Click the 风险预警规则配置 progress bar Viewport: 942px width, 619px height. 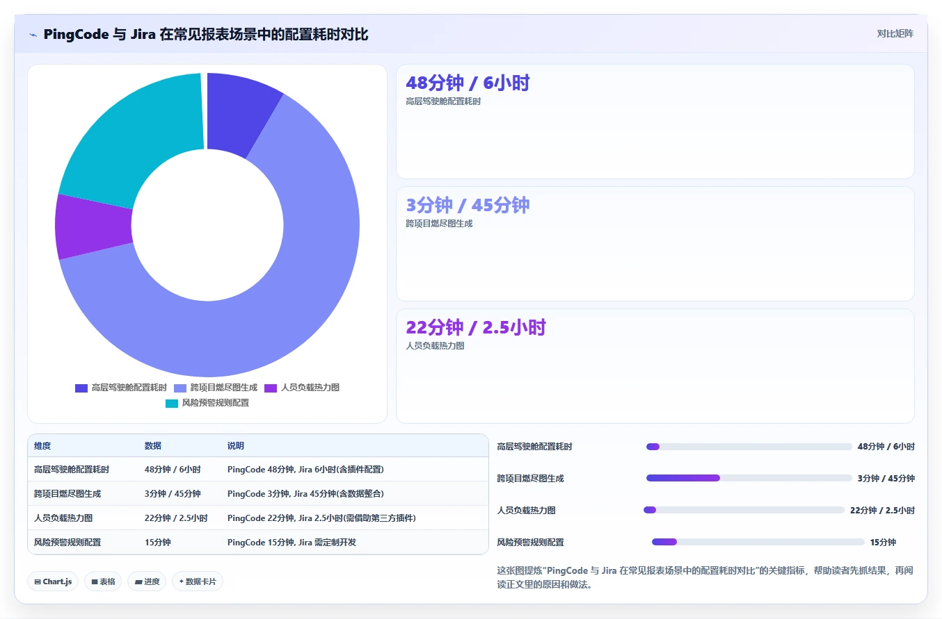pos(758,542)
